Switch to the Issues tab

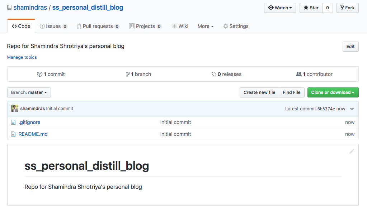point(53,26)
